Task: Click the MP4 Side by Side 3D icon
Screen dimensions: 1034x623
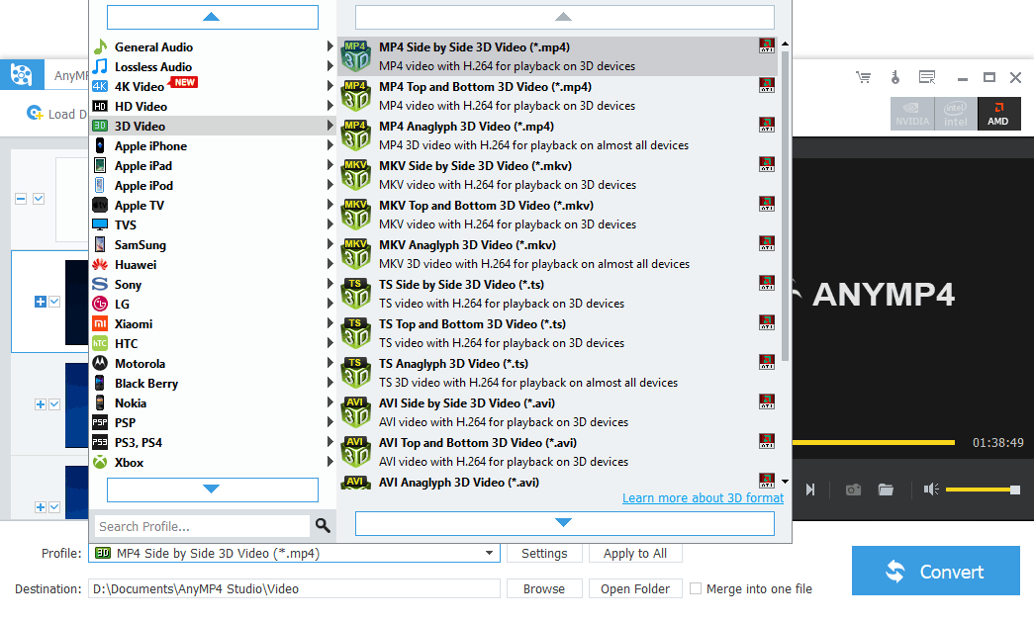Action: (x=356, y=56)
